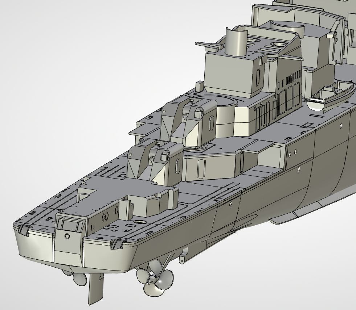
Task: Select the oval hatch on the upper turret side
Action: pos(211,123)
